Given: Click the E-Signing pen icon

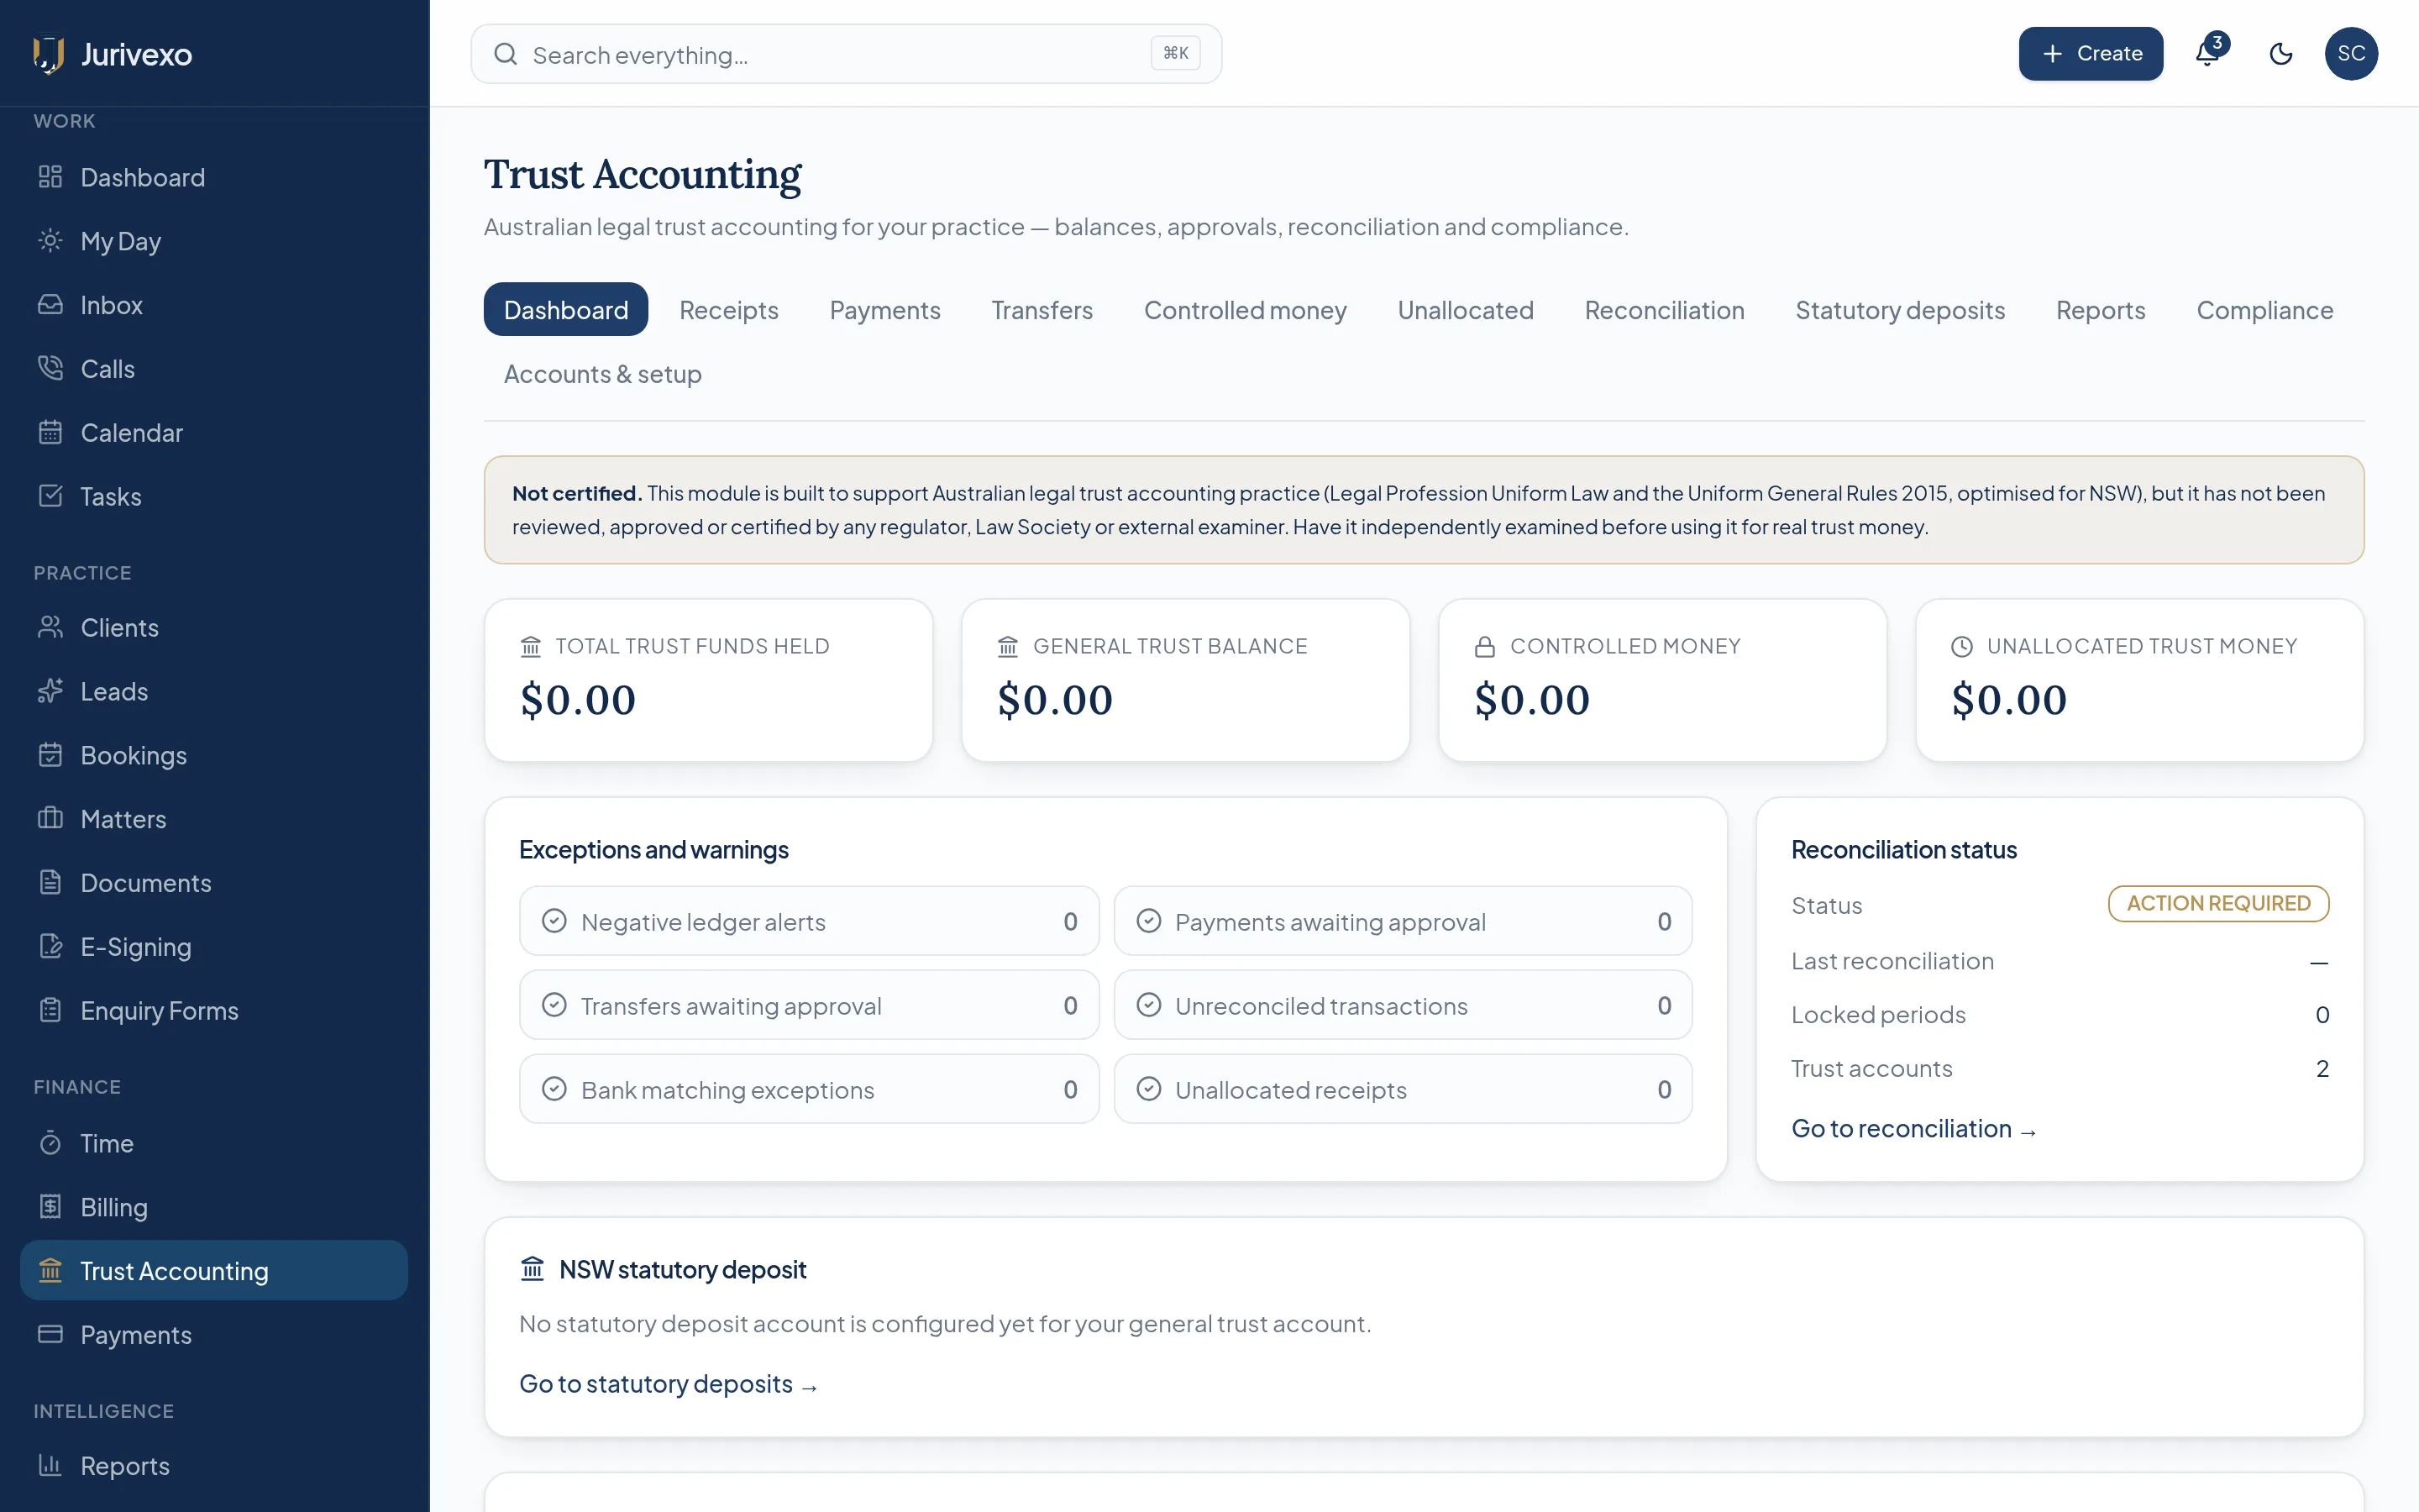Looking at the screenshot, I should tap(50, 947).
